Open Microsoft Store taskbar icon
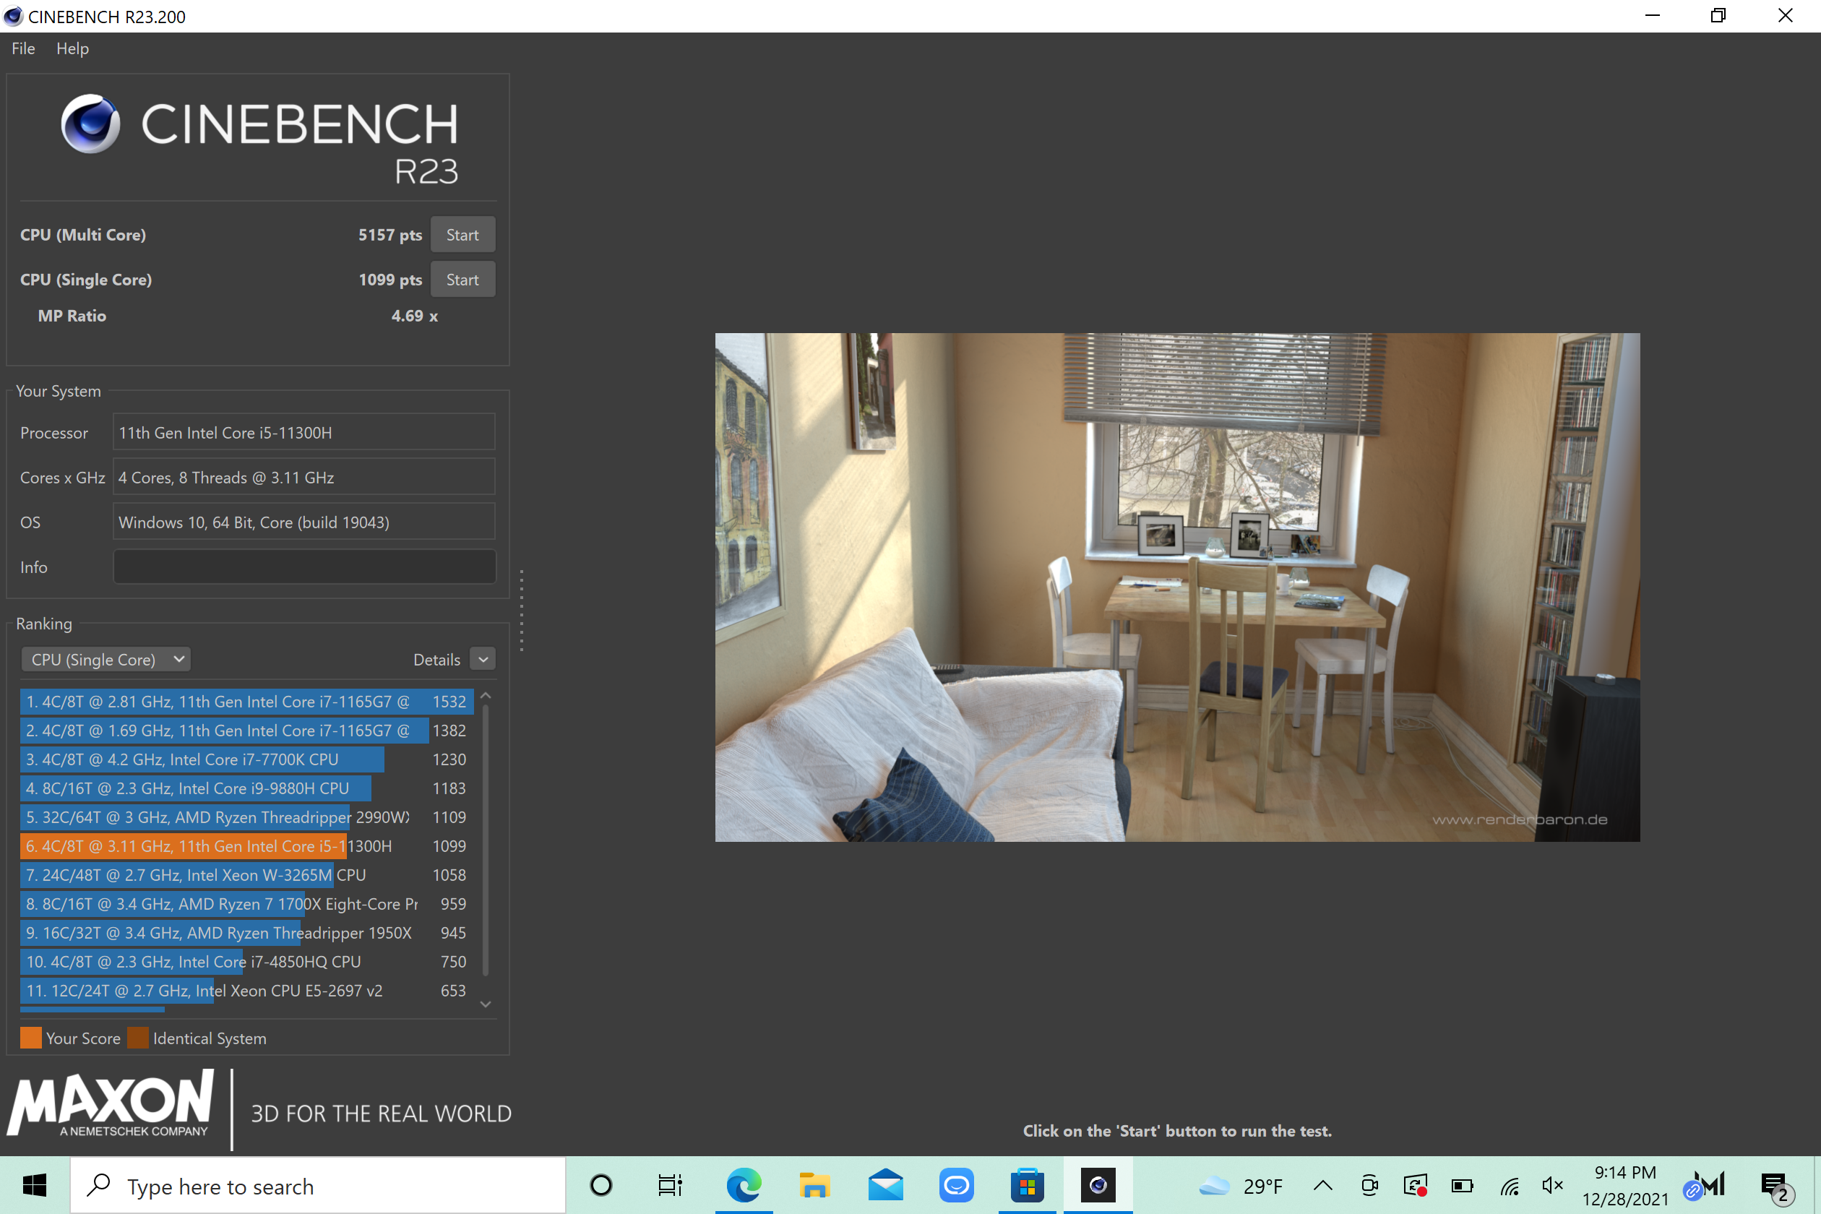 pyautogui.click(x=1027, y=1185)
